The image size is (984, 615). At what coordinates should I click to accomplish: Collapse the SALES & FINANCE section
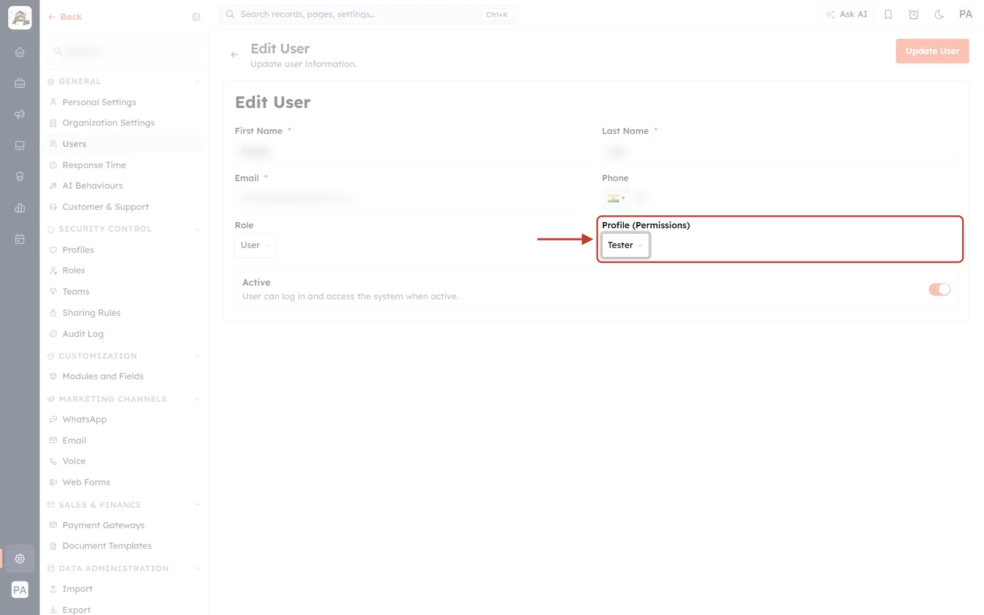tap(197, 505)
